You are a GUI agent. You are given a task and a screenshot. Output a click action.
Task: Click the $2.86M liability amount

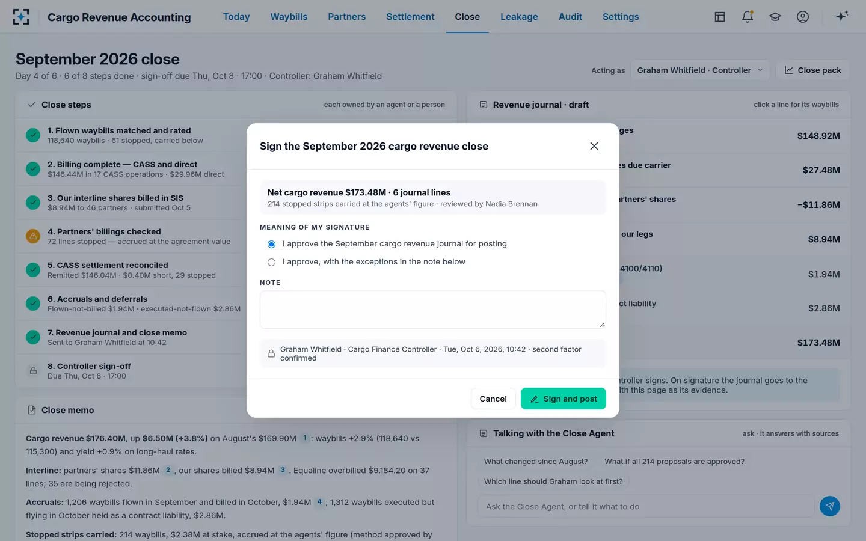tap(824, 308)
